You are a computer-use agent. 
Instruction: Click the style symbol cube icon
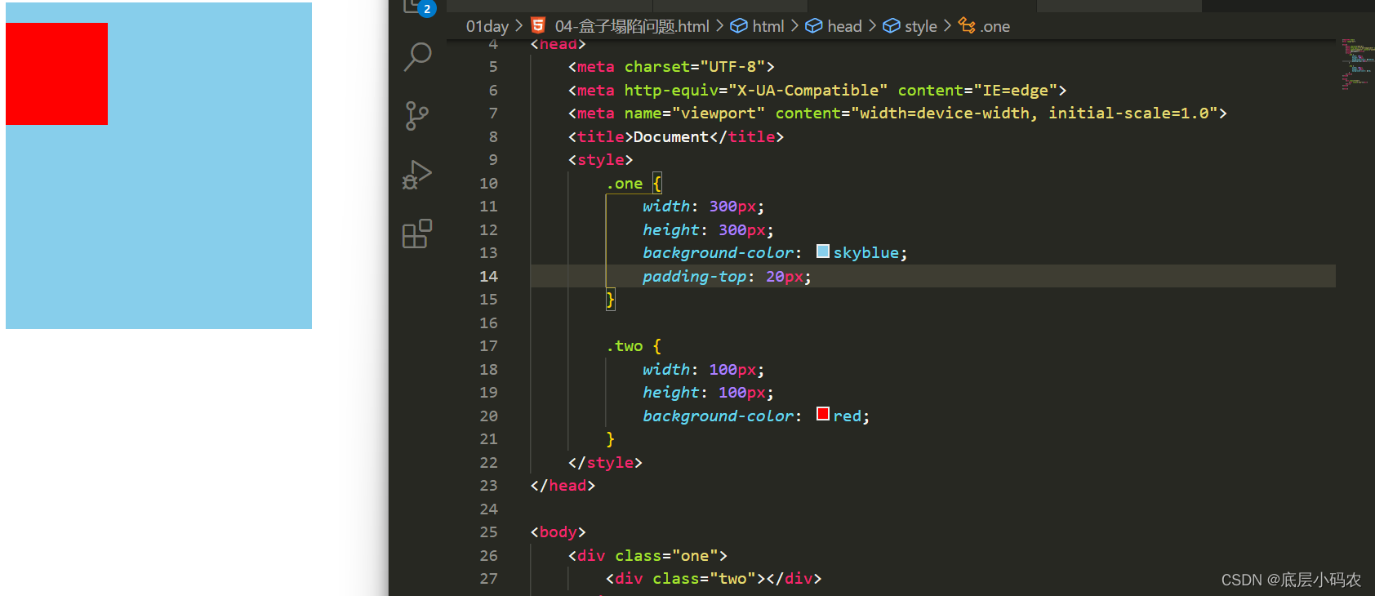pos(892,26)
